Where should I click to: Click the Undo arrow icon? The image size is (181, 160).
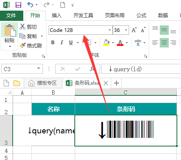coord(30,5)
